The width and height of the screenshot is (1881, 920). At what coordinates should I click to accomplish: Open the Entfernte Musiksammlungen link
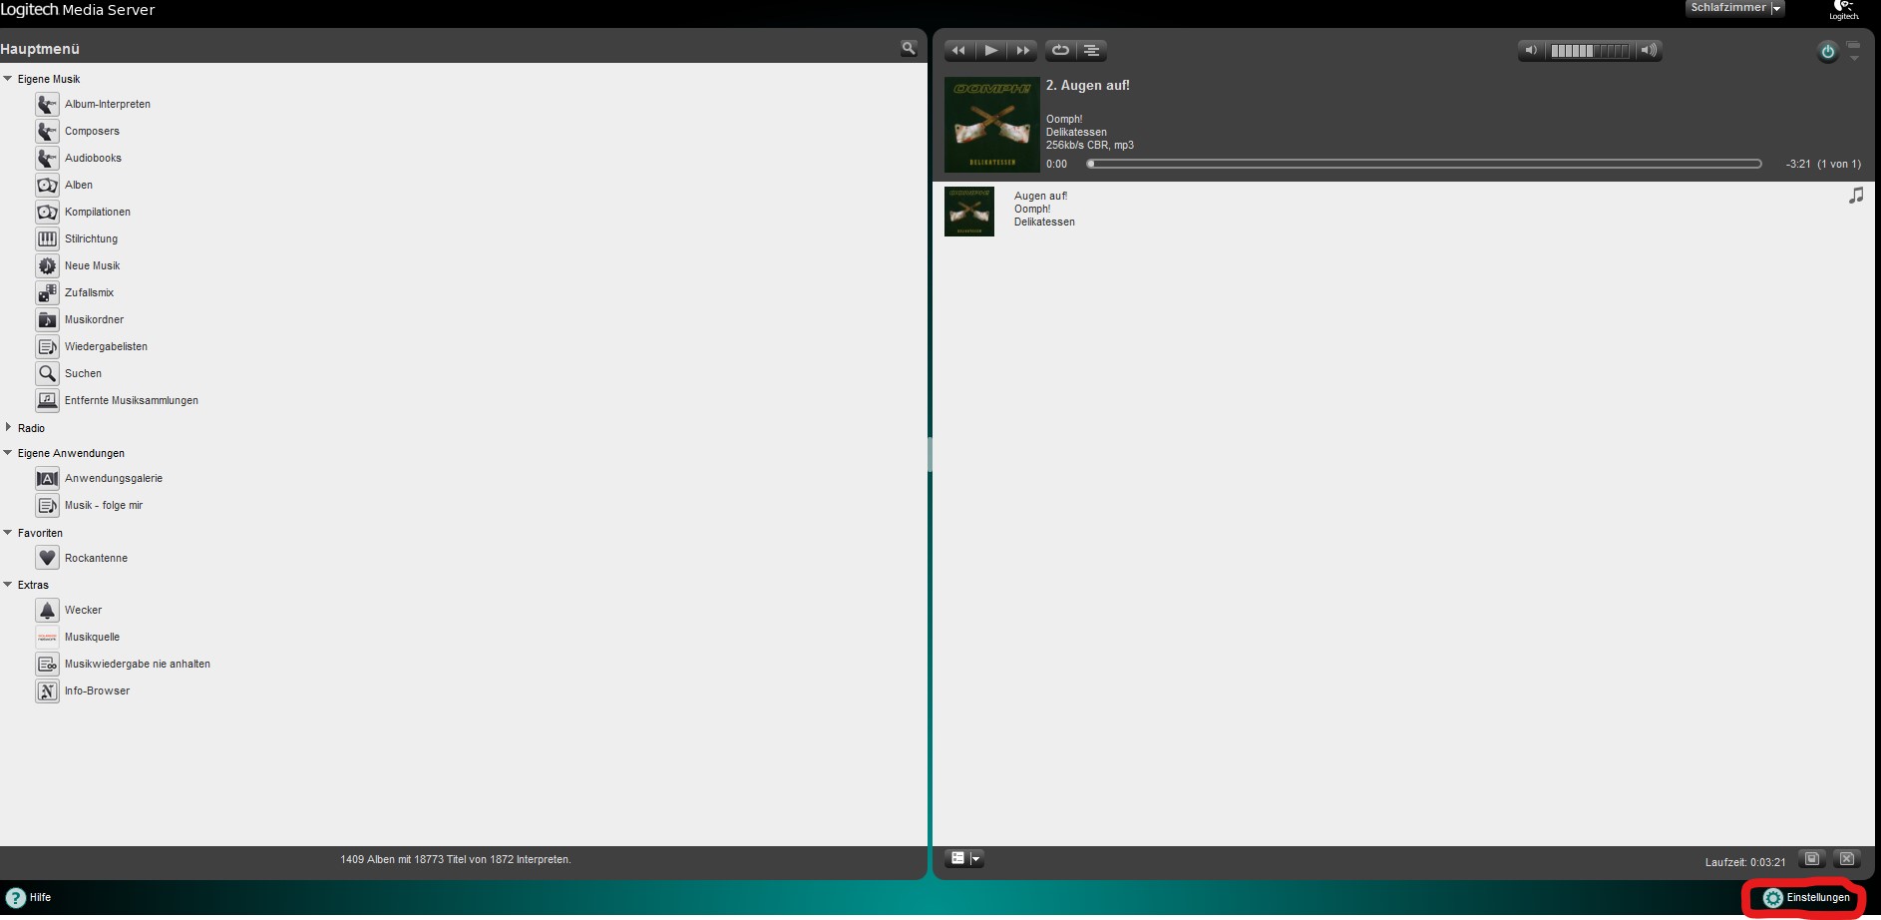132,400
